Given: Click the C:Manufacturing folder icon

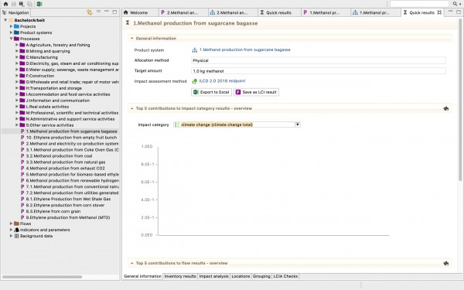Looking at the screenshot, I should pos(22,57).
